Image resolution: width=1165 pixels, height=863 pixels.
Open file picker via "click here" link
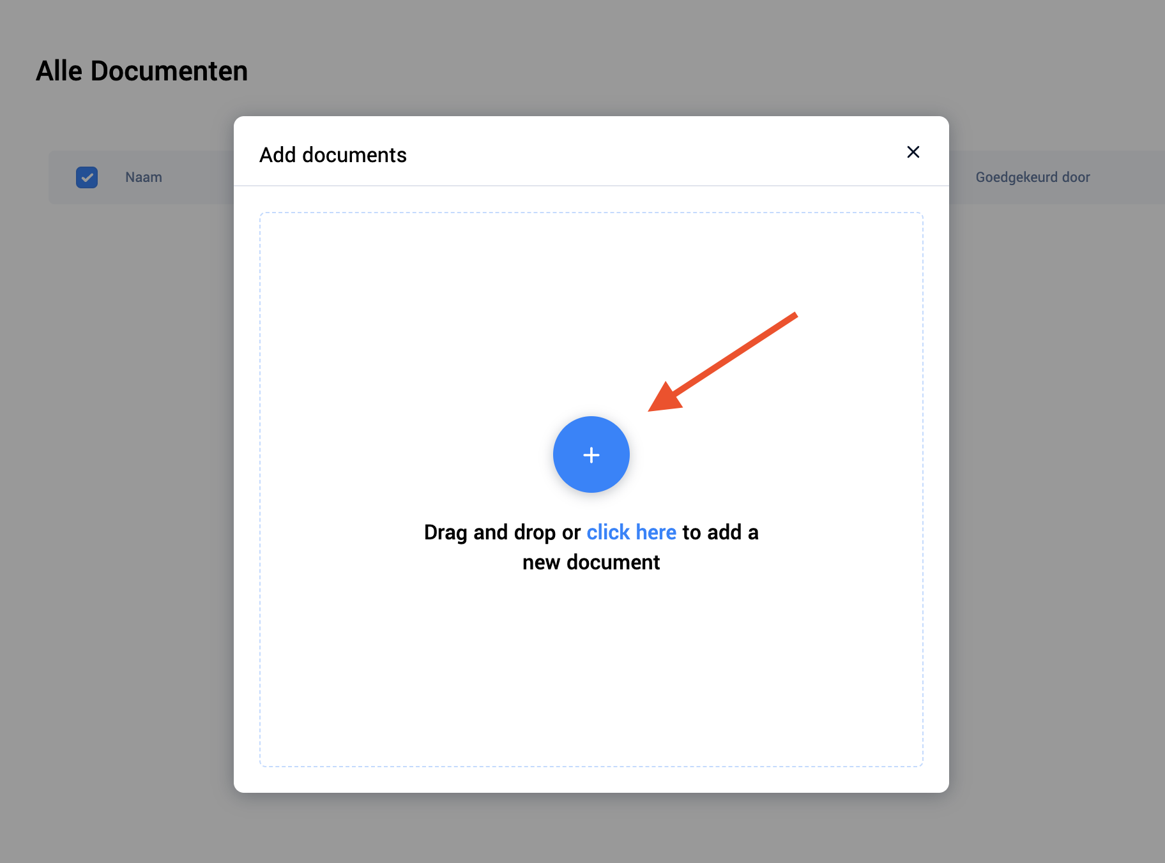tap(630, 532)
